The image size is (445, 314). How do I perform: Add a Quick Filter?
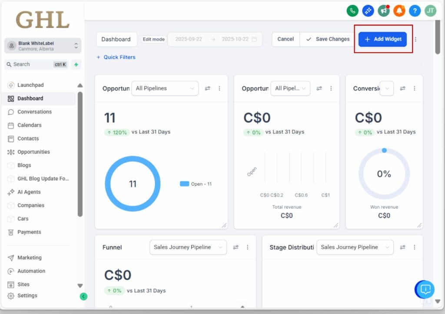point(116,57)
